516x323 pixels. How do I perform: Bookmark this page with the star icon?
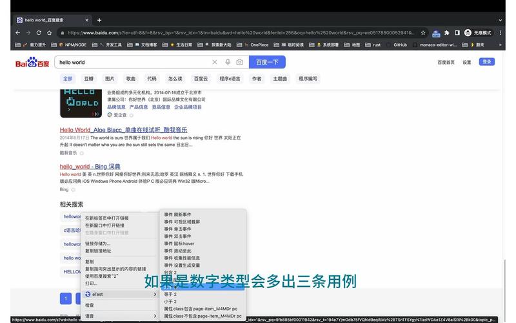tap(423, 33)
